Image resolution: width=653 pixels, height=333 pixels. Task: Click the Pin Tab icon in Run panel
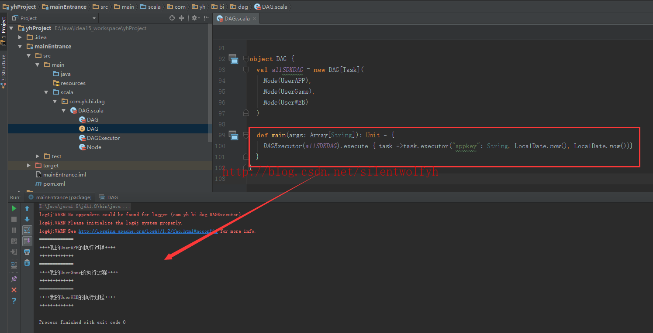click(x=14, y=279)
